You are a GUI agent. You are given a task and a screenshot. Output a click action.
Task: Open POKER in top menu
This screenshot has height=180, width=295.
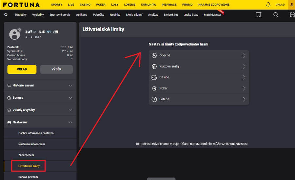pos(101,5)
